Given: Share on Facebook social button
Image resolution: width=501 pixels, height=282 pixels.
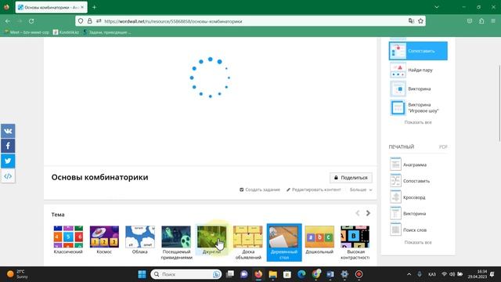Looking at the screenshot, I should click(x=8, y=146).
